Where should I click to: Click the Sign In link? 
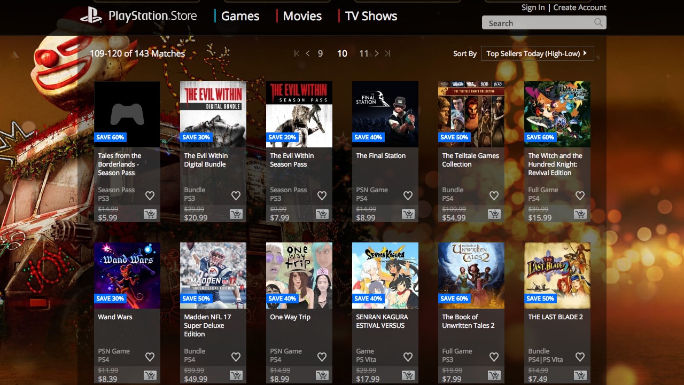point(533,7)
